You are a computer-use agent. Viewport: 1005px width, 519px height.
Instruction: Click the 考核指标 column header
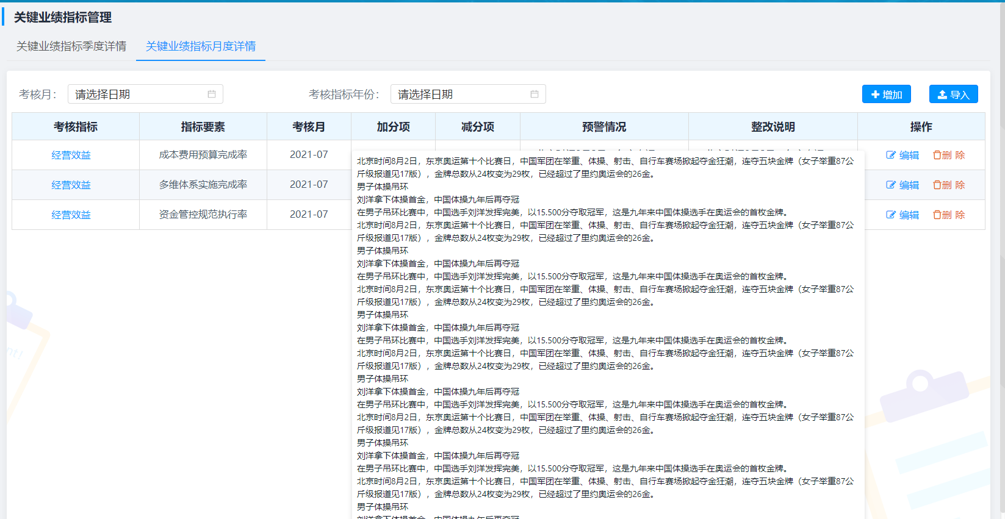76,127
